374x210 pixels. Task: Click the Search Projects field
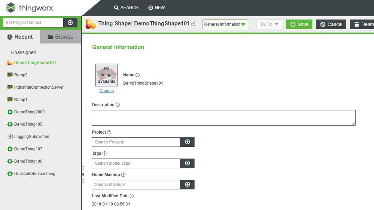pos(136,142)
